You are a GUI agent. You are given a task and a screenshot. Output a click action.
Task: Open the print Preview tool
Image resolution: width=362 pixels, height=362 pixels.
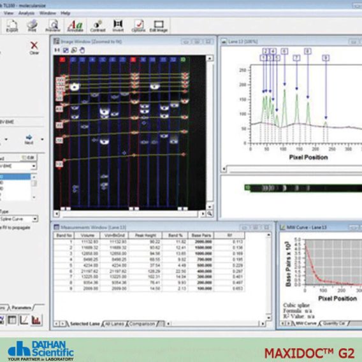[x=53, y=25]
